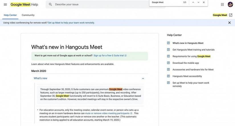Click article icon beside Download the mobile app
Image resolution: width=235 pixels, height=126 pixels.
pos(168,63)
